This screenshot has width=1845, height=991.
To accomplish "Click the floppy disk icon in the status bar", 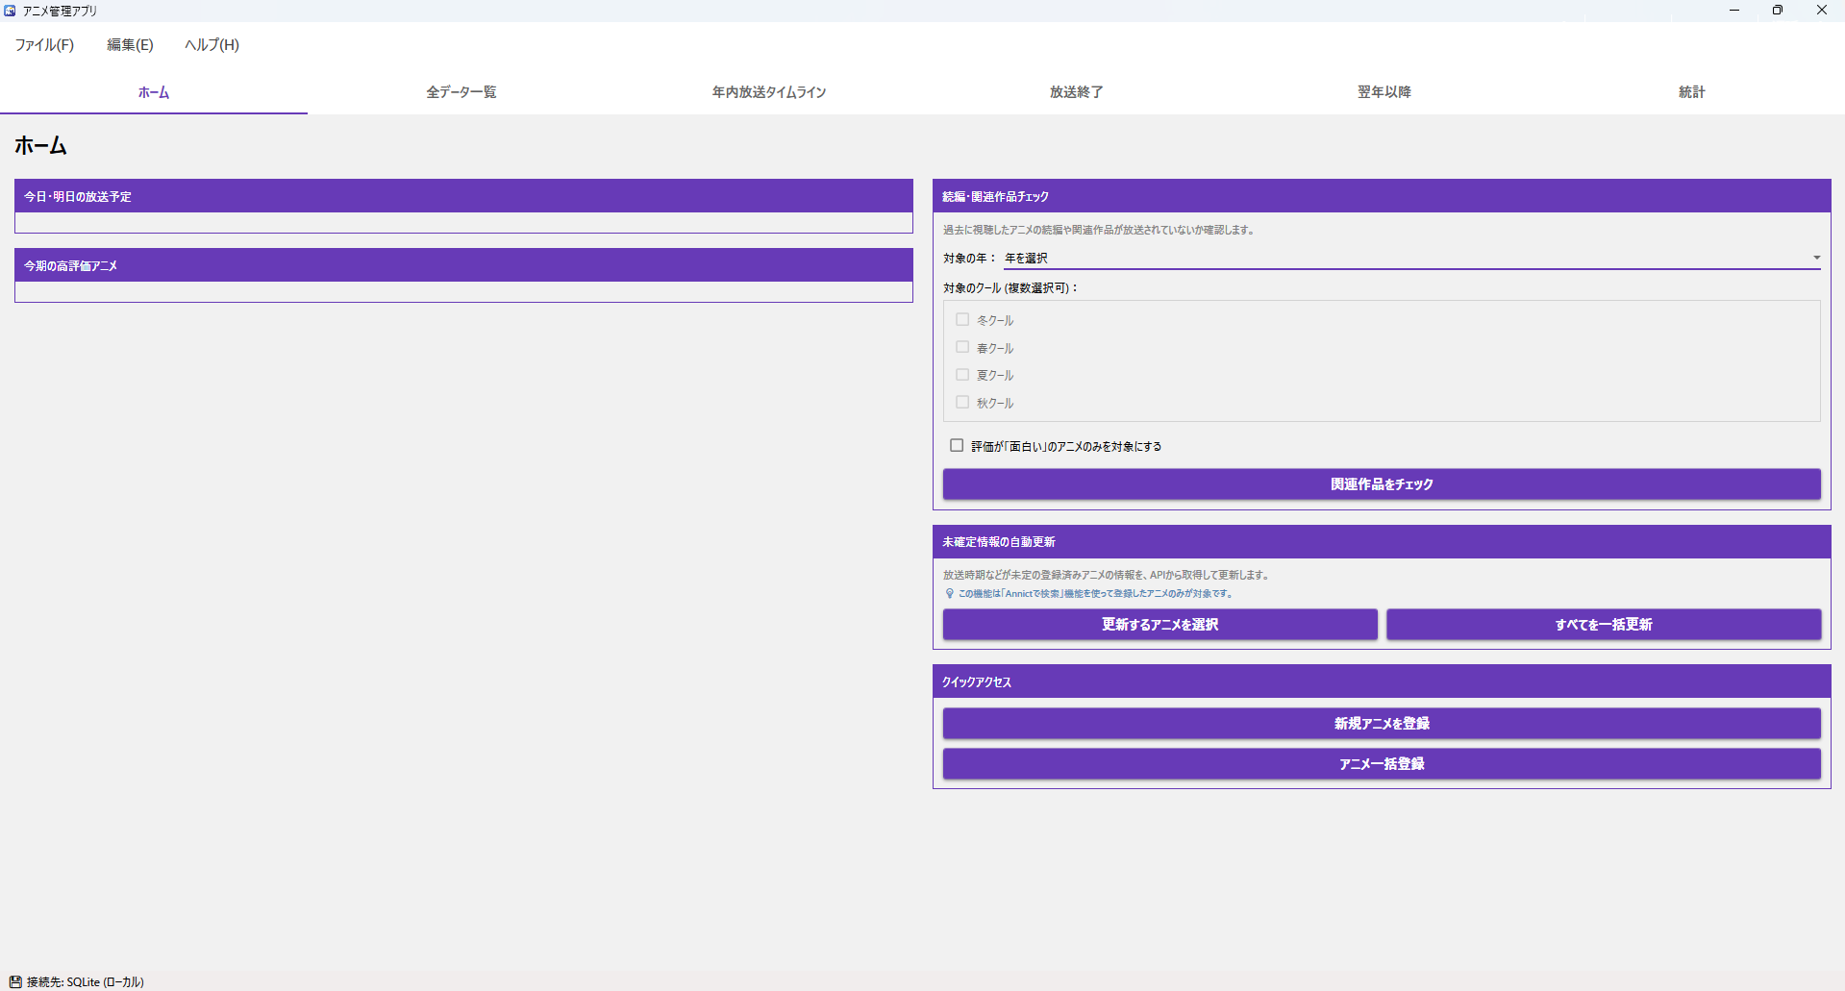I will pyautogui.click(x=15, y=981).
